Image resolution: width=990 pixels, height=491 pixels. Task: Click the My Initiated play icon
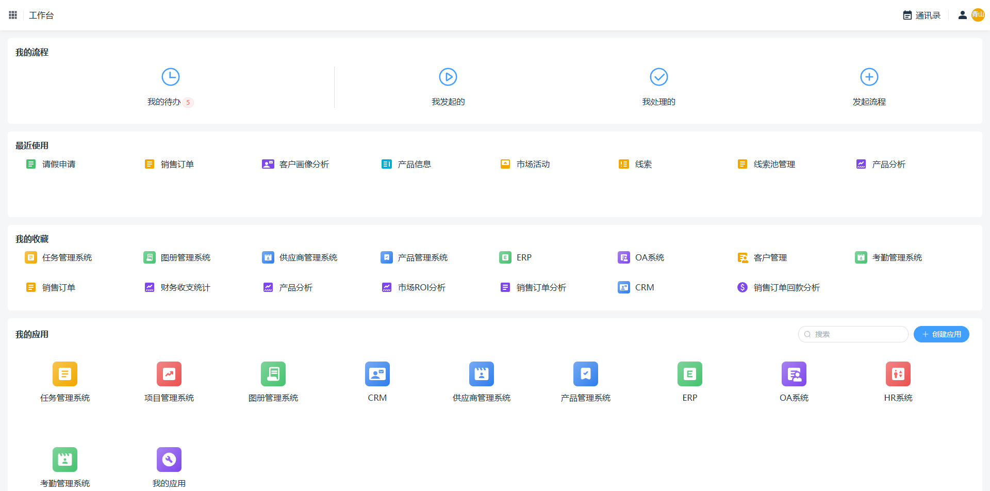tap(448, 77)
